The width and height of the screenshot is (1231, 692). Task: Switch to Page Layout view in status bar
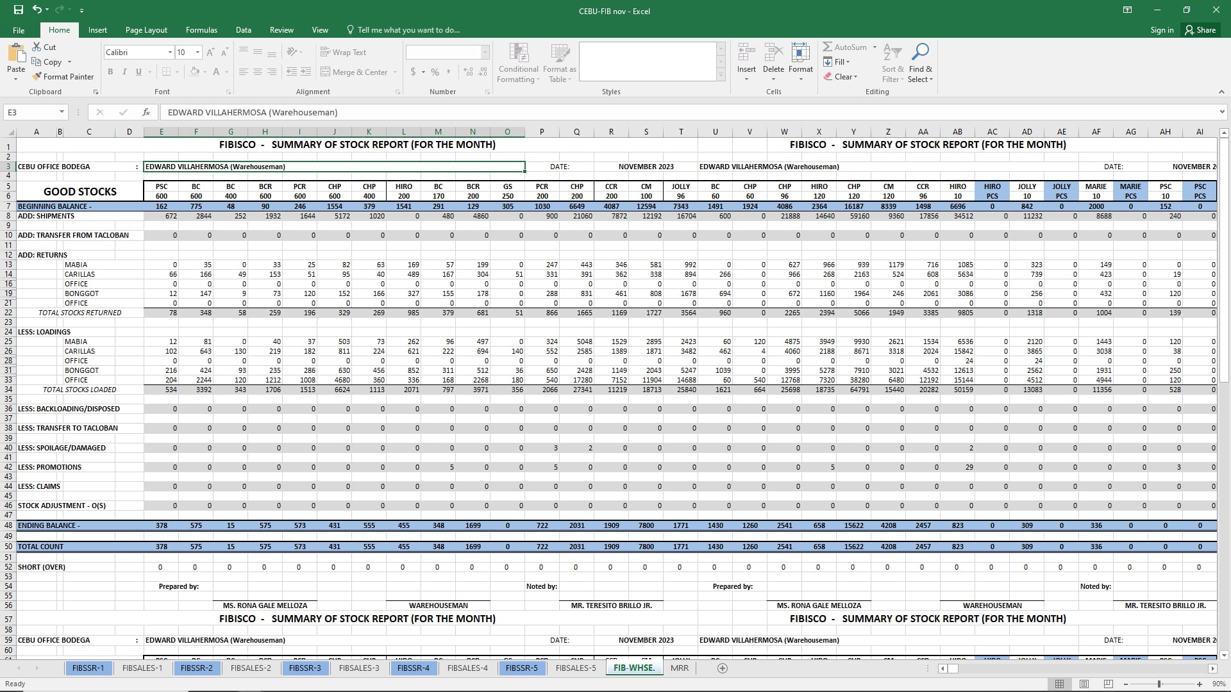(1084, 684)
